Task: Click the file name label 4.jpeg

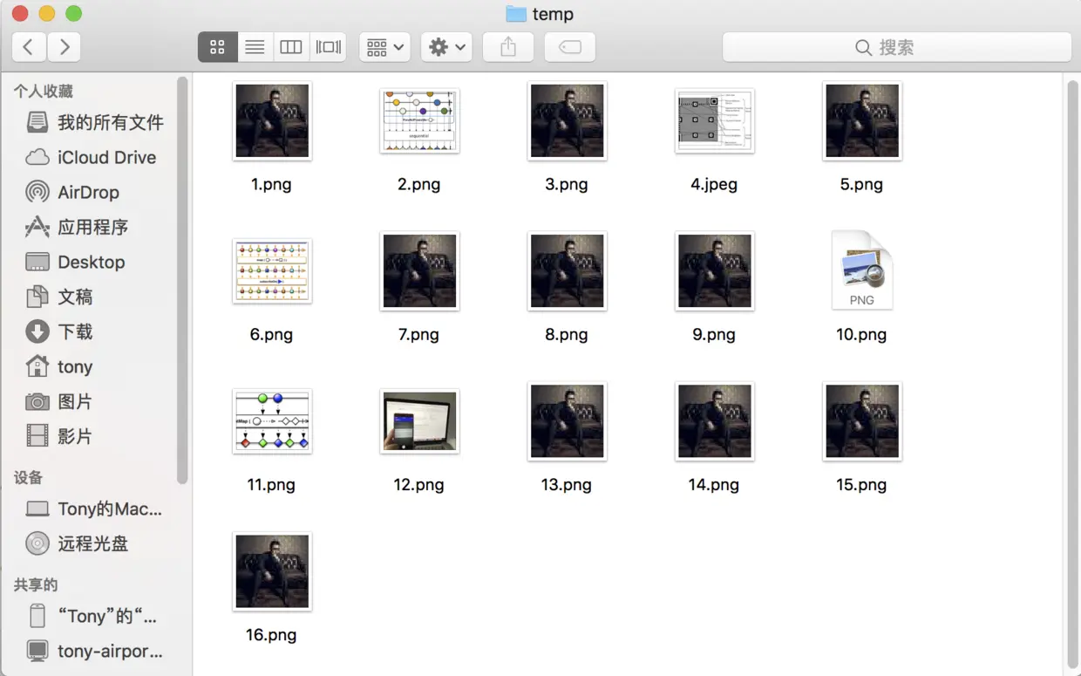Action: [x=714, y=184]
